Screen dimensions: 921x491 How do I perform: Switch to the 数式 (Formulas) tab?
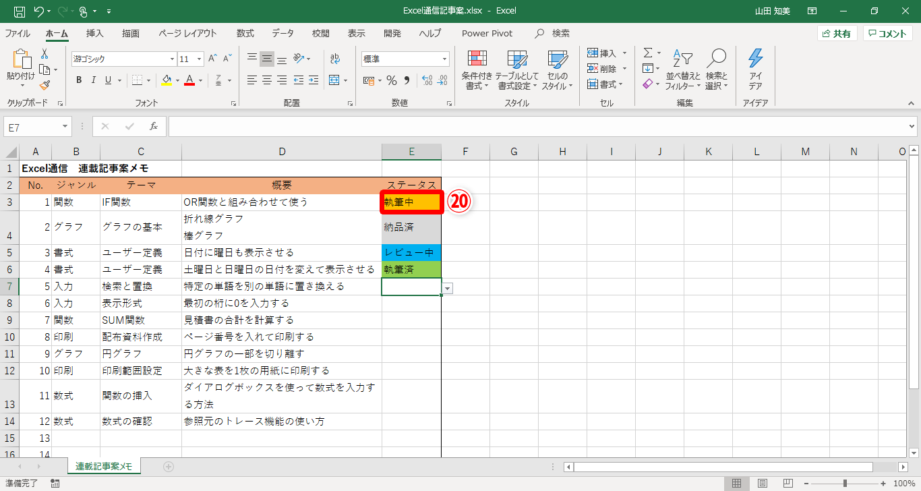click(x=245, y=34)
